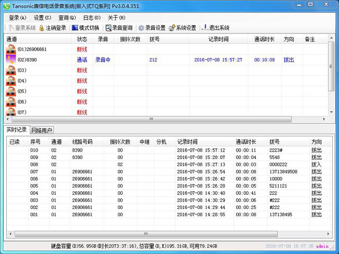Viewport: 339px width, 254px height.
Task: Open the 日志(O) menu
Action: coord(91,17)
